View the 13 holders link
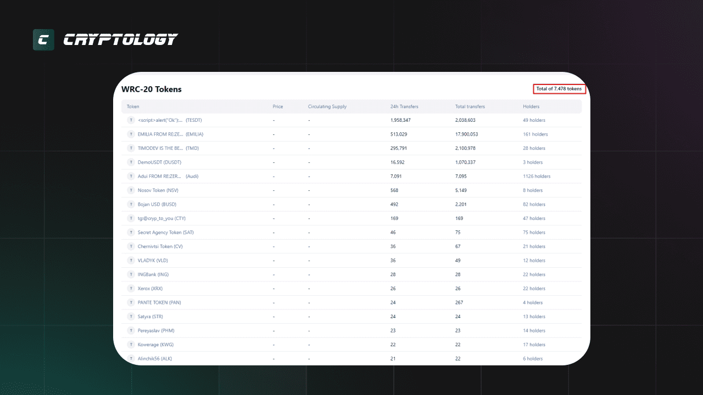This screenshot has height=395, width=703. click(x=534, y=317)
